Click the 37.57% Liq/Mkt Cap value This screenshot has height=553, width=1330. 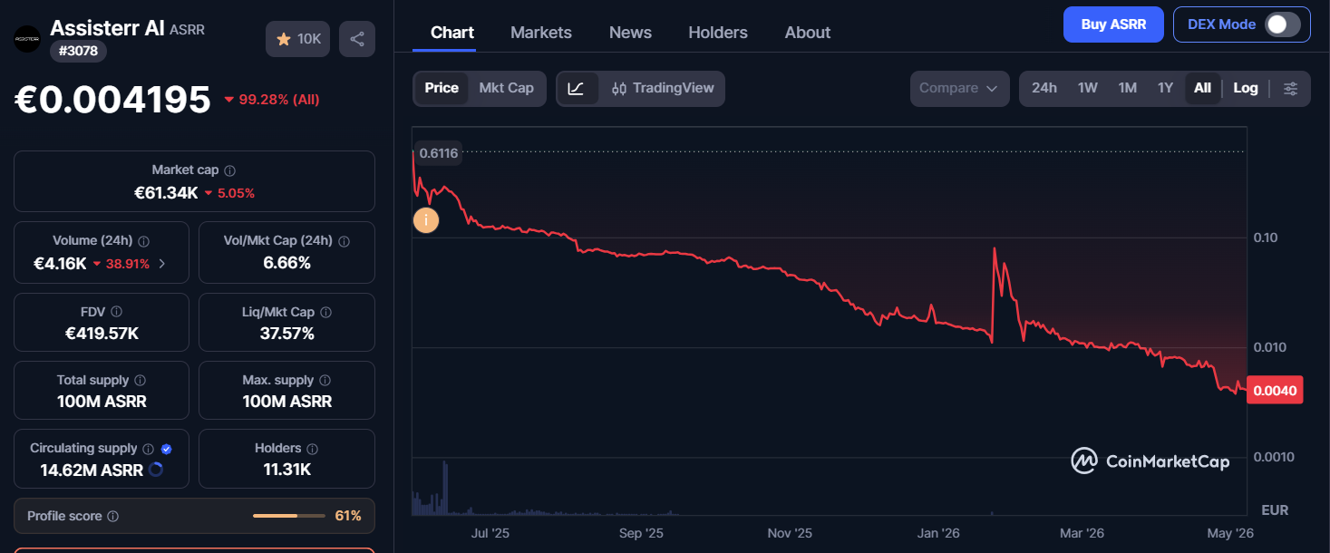(286, 334)
